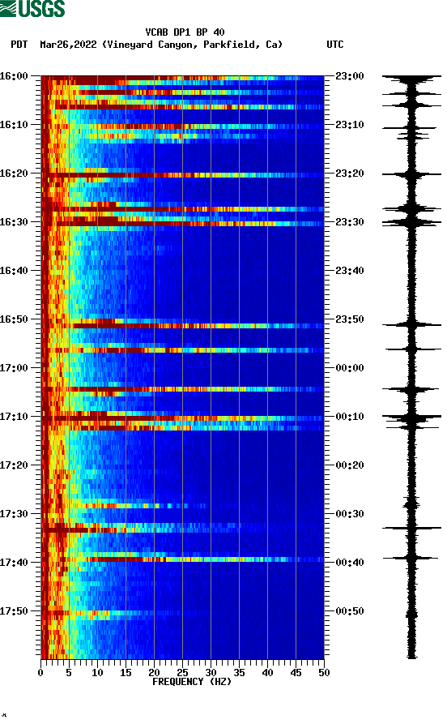The width and height of the screenshot is (447, 724).
Task: Click the spectrogram energy band at 16:20
Action: point(183,175)
